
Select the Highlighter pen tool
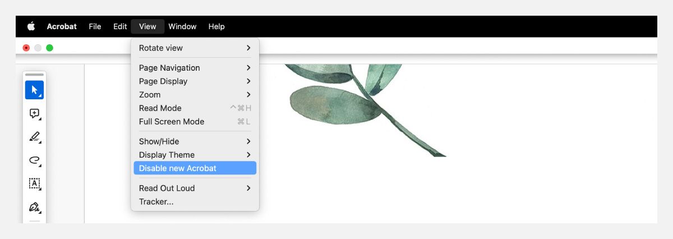point(34,136)
